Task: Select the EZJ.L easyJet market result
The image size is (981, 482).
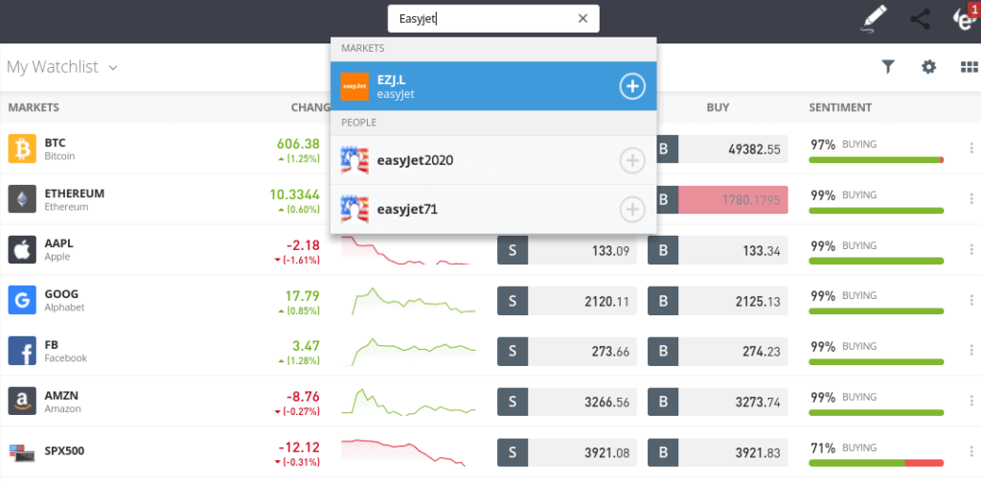Action: coord(493,86)
